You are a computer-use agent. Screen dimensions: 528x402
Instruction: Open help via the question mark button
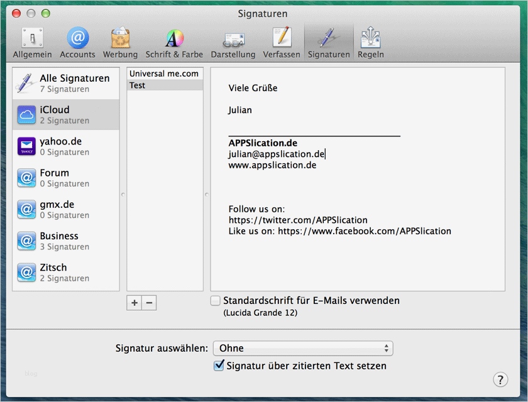click(x=500, y=379)
